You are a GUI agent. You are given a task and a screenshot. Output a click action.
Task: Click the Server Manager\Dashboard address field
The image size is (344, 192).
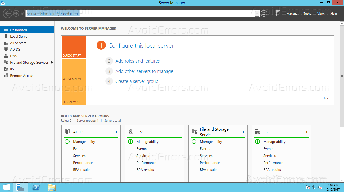pos(140,14)
